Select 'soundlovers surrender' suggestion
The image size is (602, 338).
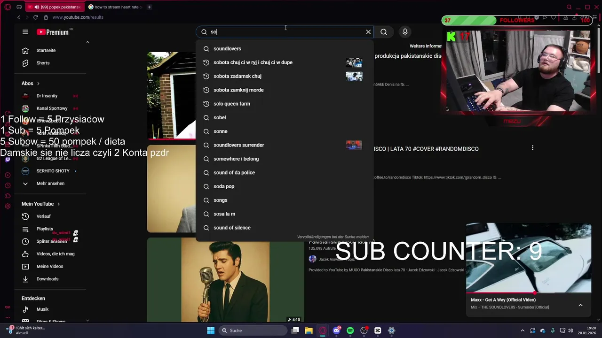(285, 145)
